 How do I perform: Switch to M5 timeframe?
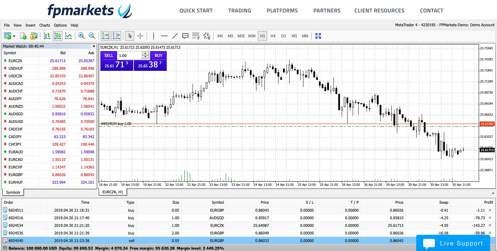click(231, 36)
